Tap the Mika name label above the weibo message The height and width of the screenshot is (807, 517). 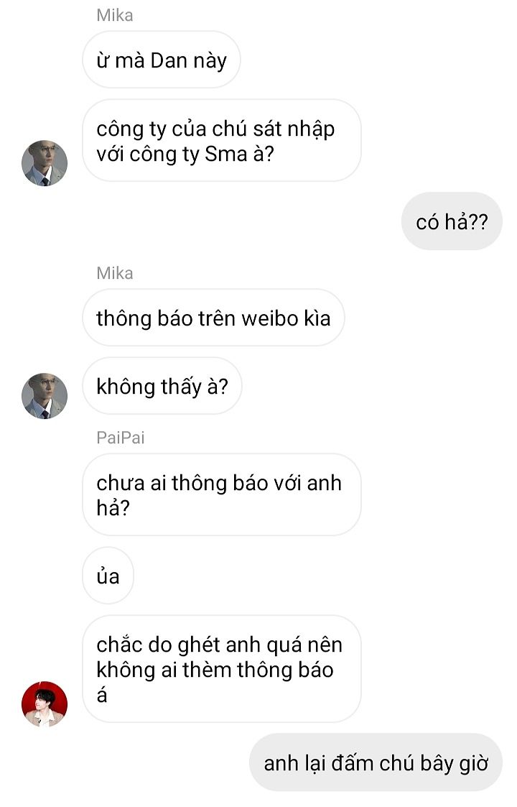(115, 273)
